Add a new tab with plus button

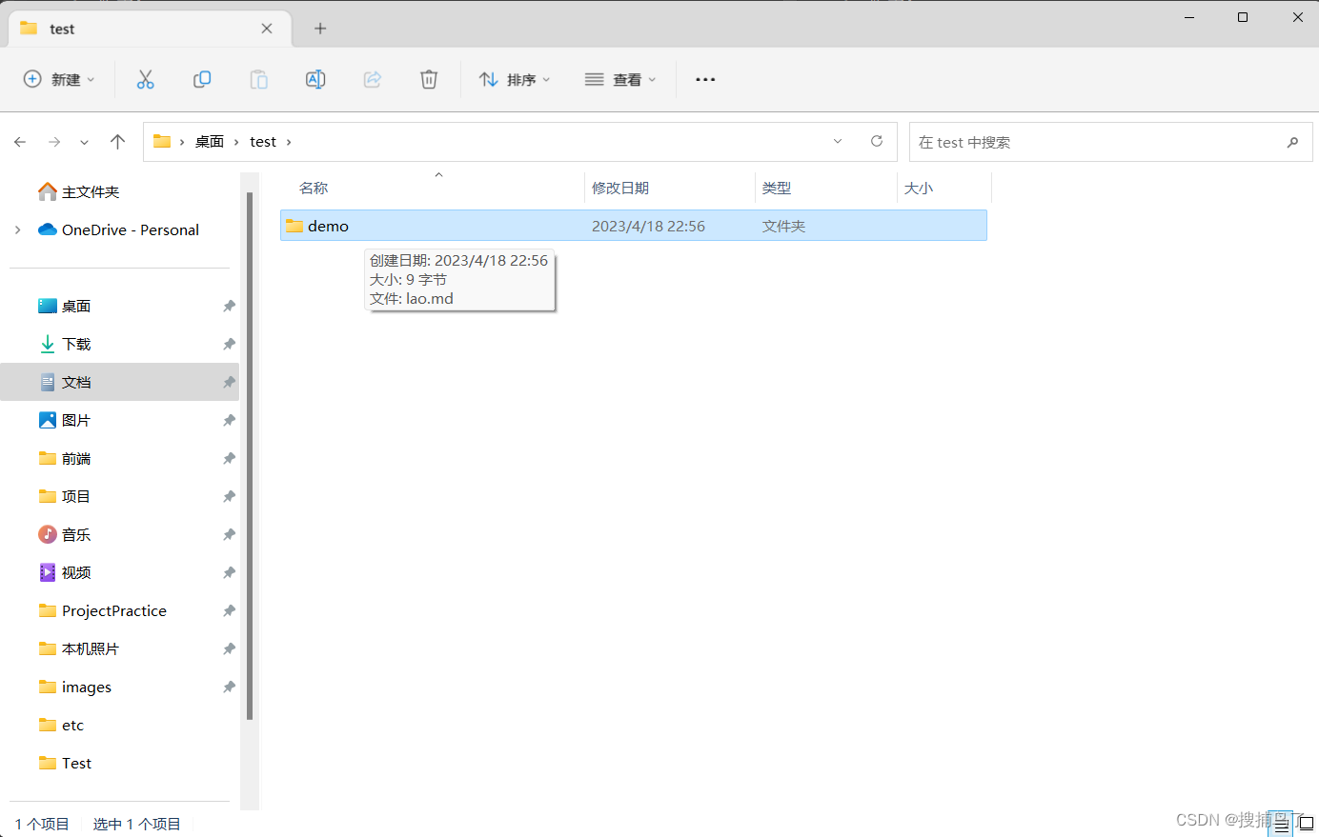[320, 29]
